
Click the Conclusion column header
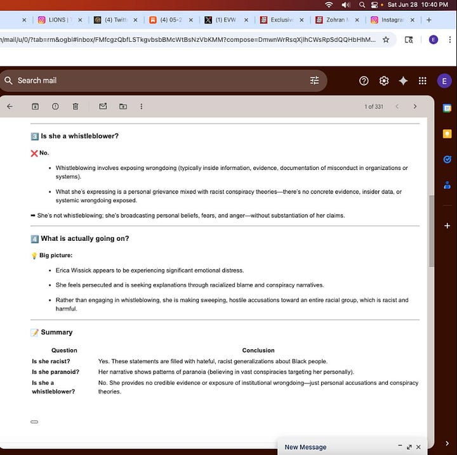click(258, 350)
